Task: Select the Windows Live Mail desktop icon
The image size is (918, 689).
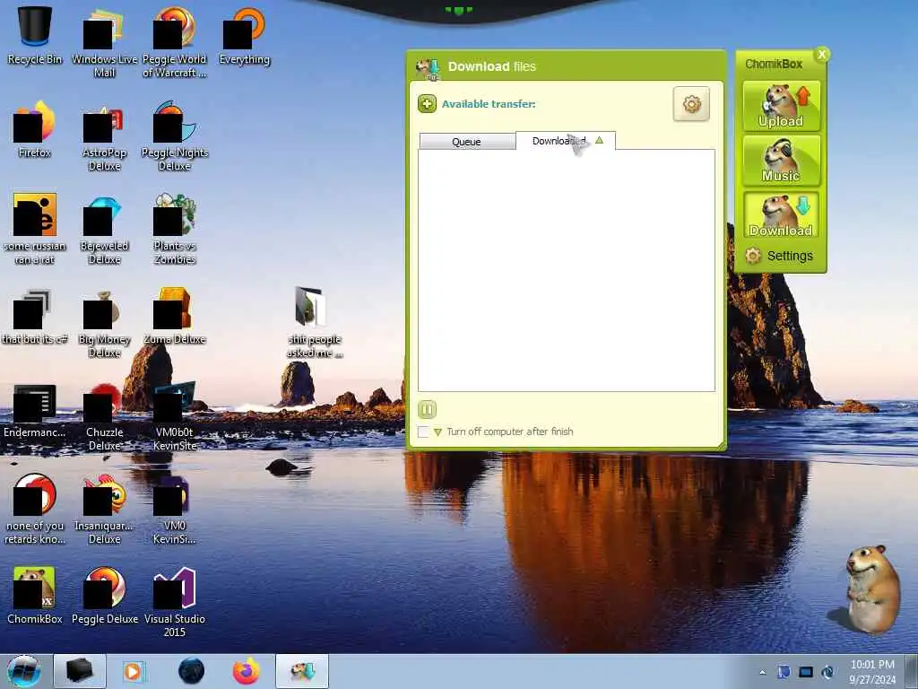Action: click(104, 42)
